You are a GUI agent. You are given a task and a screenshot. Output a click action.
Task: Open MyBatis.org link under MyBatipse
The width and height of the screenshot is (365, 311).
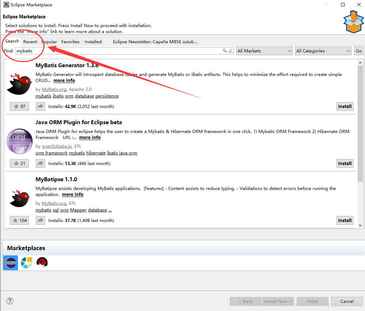coord(55,203)
